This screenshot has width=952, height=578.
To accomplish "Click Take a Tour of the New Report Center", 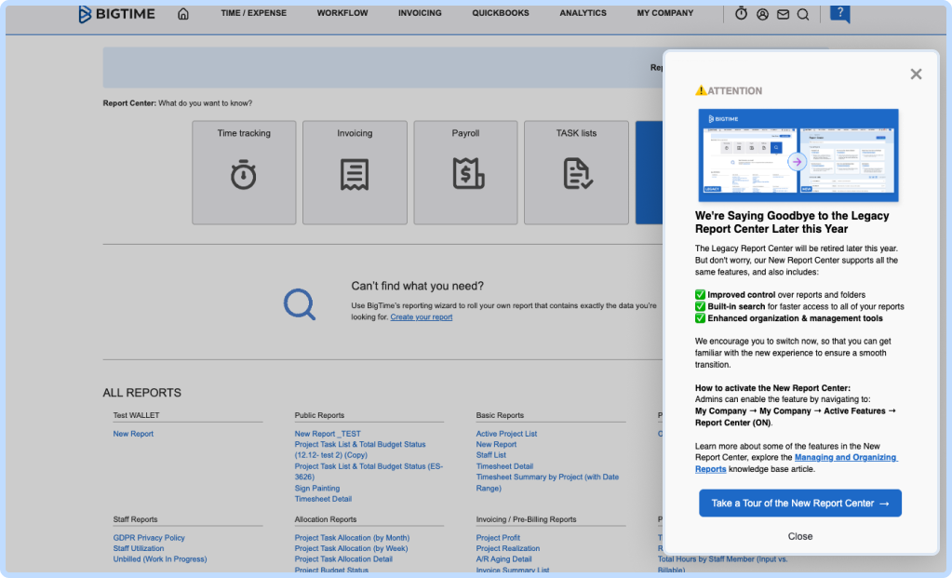I will [800, 504].
